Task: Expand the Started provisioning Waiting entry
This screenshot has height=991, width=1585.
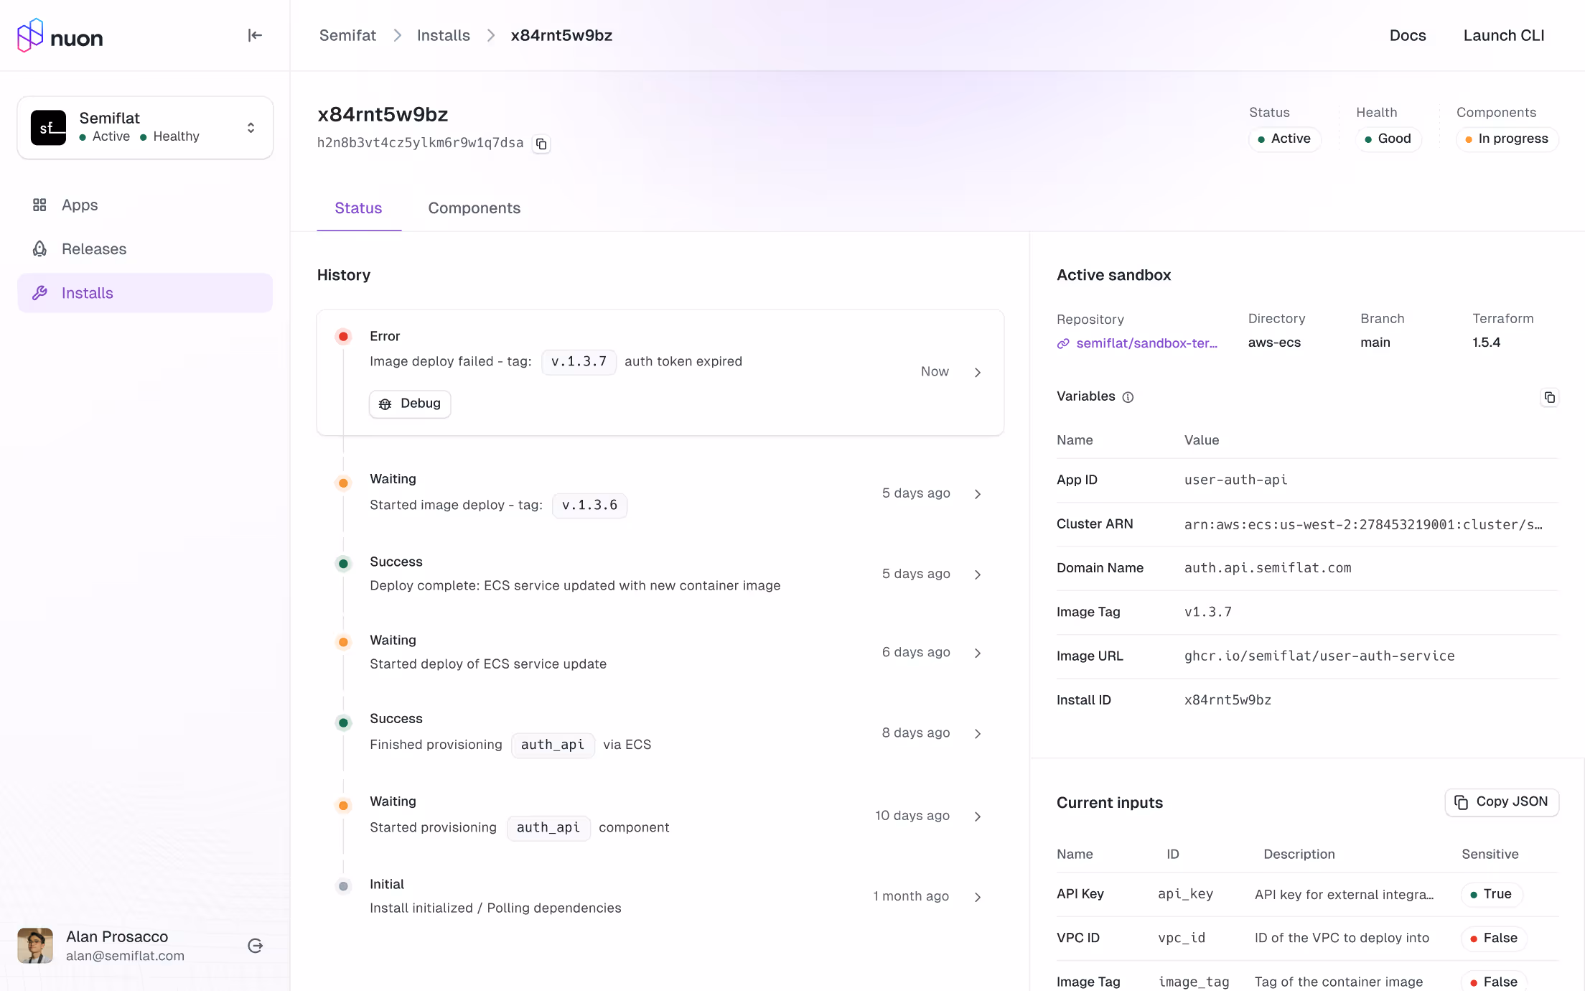Action: (977, 816)
